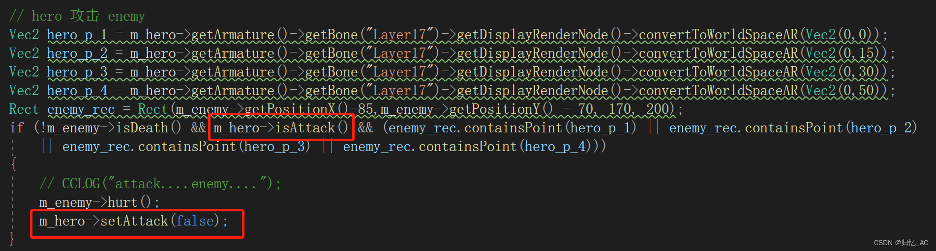Click the closing brace of the if block

point(12,239)
